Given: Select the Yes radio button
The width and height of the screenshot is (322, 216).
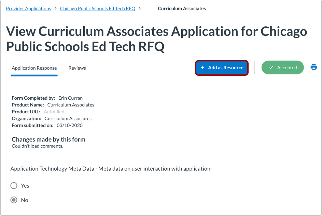Looking at the screenshot, I should [x=14, y=186].
